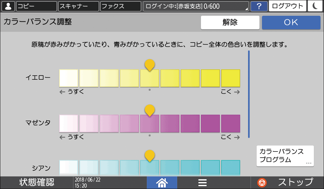Open the hamburger menu icon
This screenshot has height=189, width=324.
[x=202, y=182]
